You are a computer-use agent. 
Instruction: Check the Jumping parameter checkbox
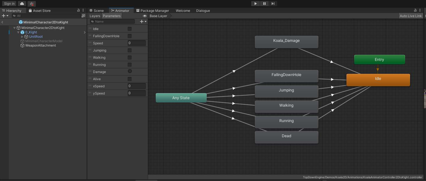(130, 50)
